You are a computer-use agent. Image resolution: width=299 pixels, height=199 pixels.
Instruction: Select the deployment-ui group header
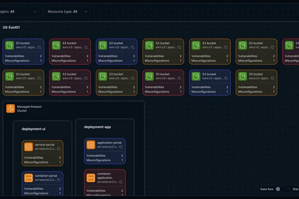(x=34, y=129)
